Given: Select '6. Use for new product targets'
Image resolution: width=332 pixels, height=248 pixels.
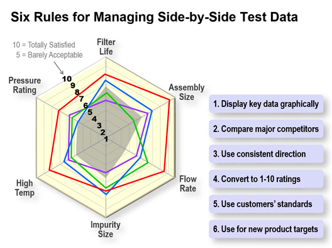Looking at the screenshot, I should [x=266, y=229].
